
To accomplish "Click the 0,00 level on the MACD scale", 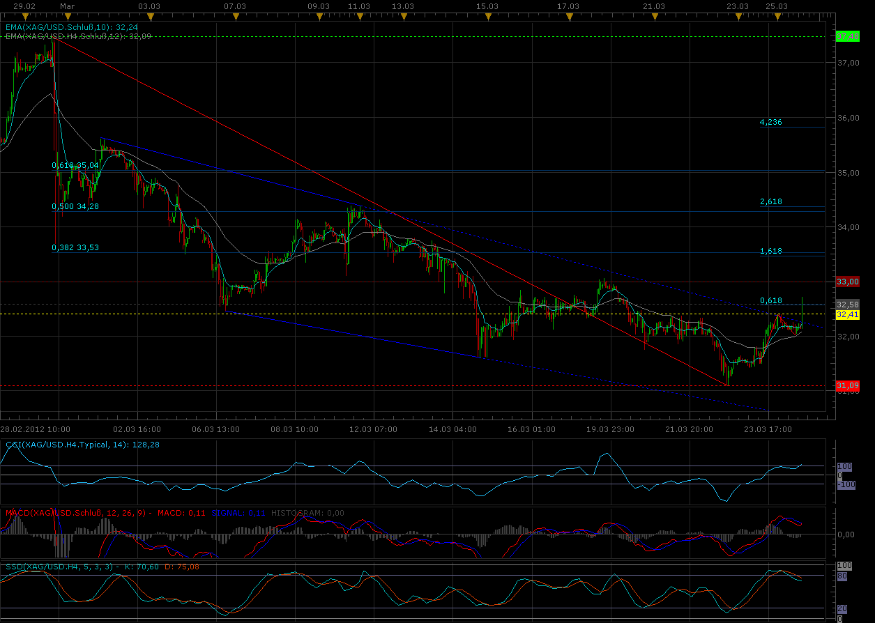I will pos(846,534).
